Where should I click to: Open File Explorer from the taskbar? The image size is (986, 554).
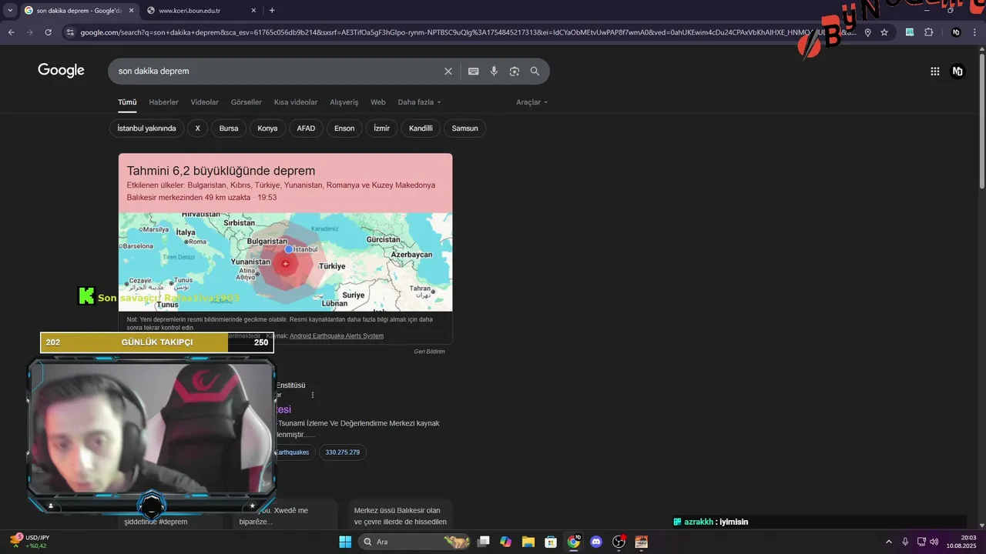(x=528, y=542)
